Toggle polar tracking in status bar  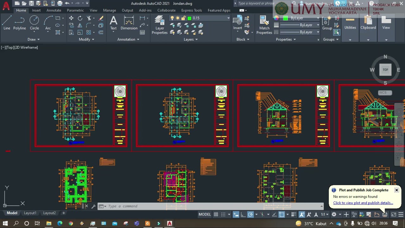coord(250,214)
